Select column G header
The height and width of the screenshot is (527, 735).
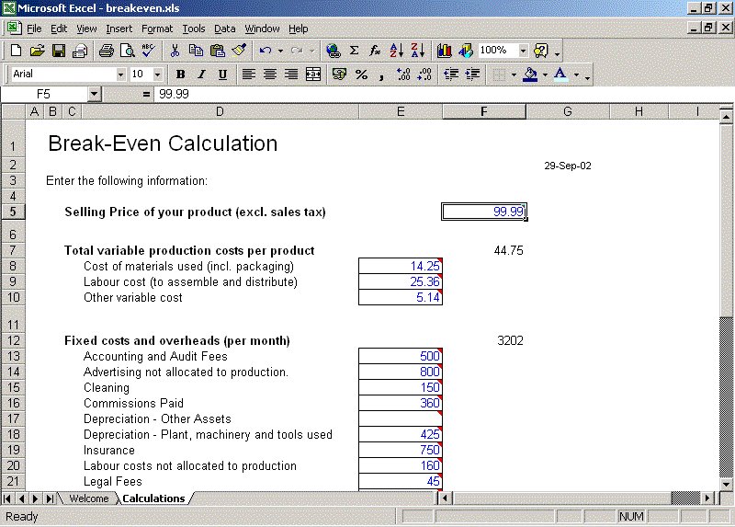568,111
